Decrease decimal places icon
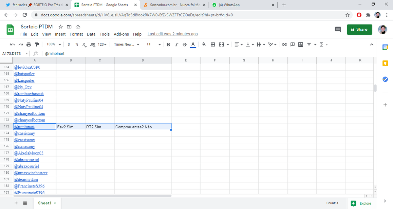 (84, 44)
